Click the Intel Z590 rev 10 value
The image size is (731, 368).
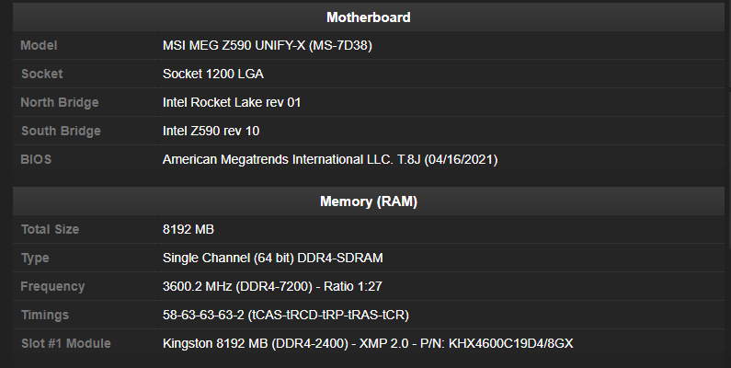point(211,131)
